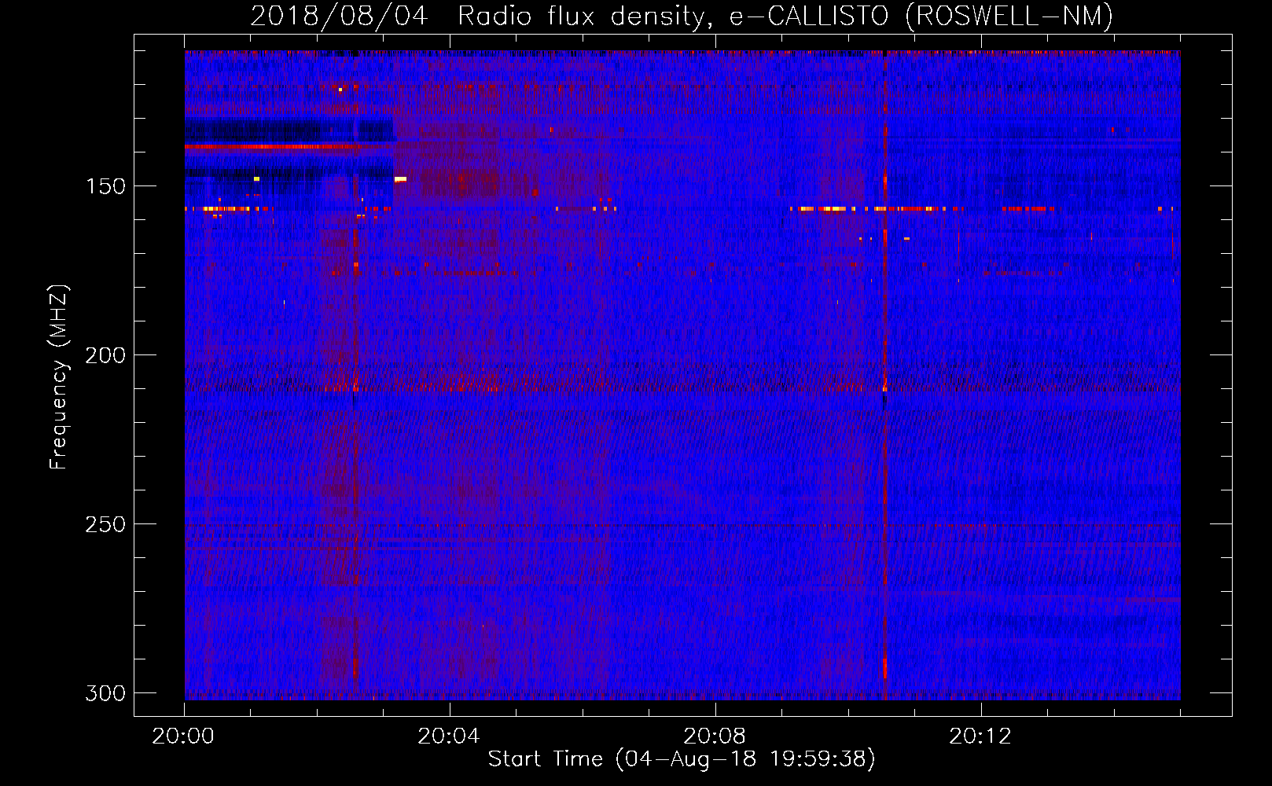The image size is (1272, 786).
Task: Click the 200 frequency tick label
Action: 105,355
